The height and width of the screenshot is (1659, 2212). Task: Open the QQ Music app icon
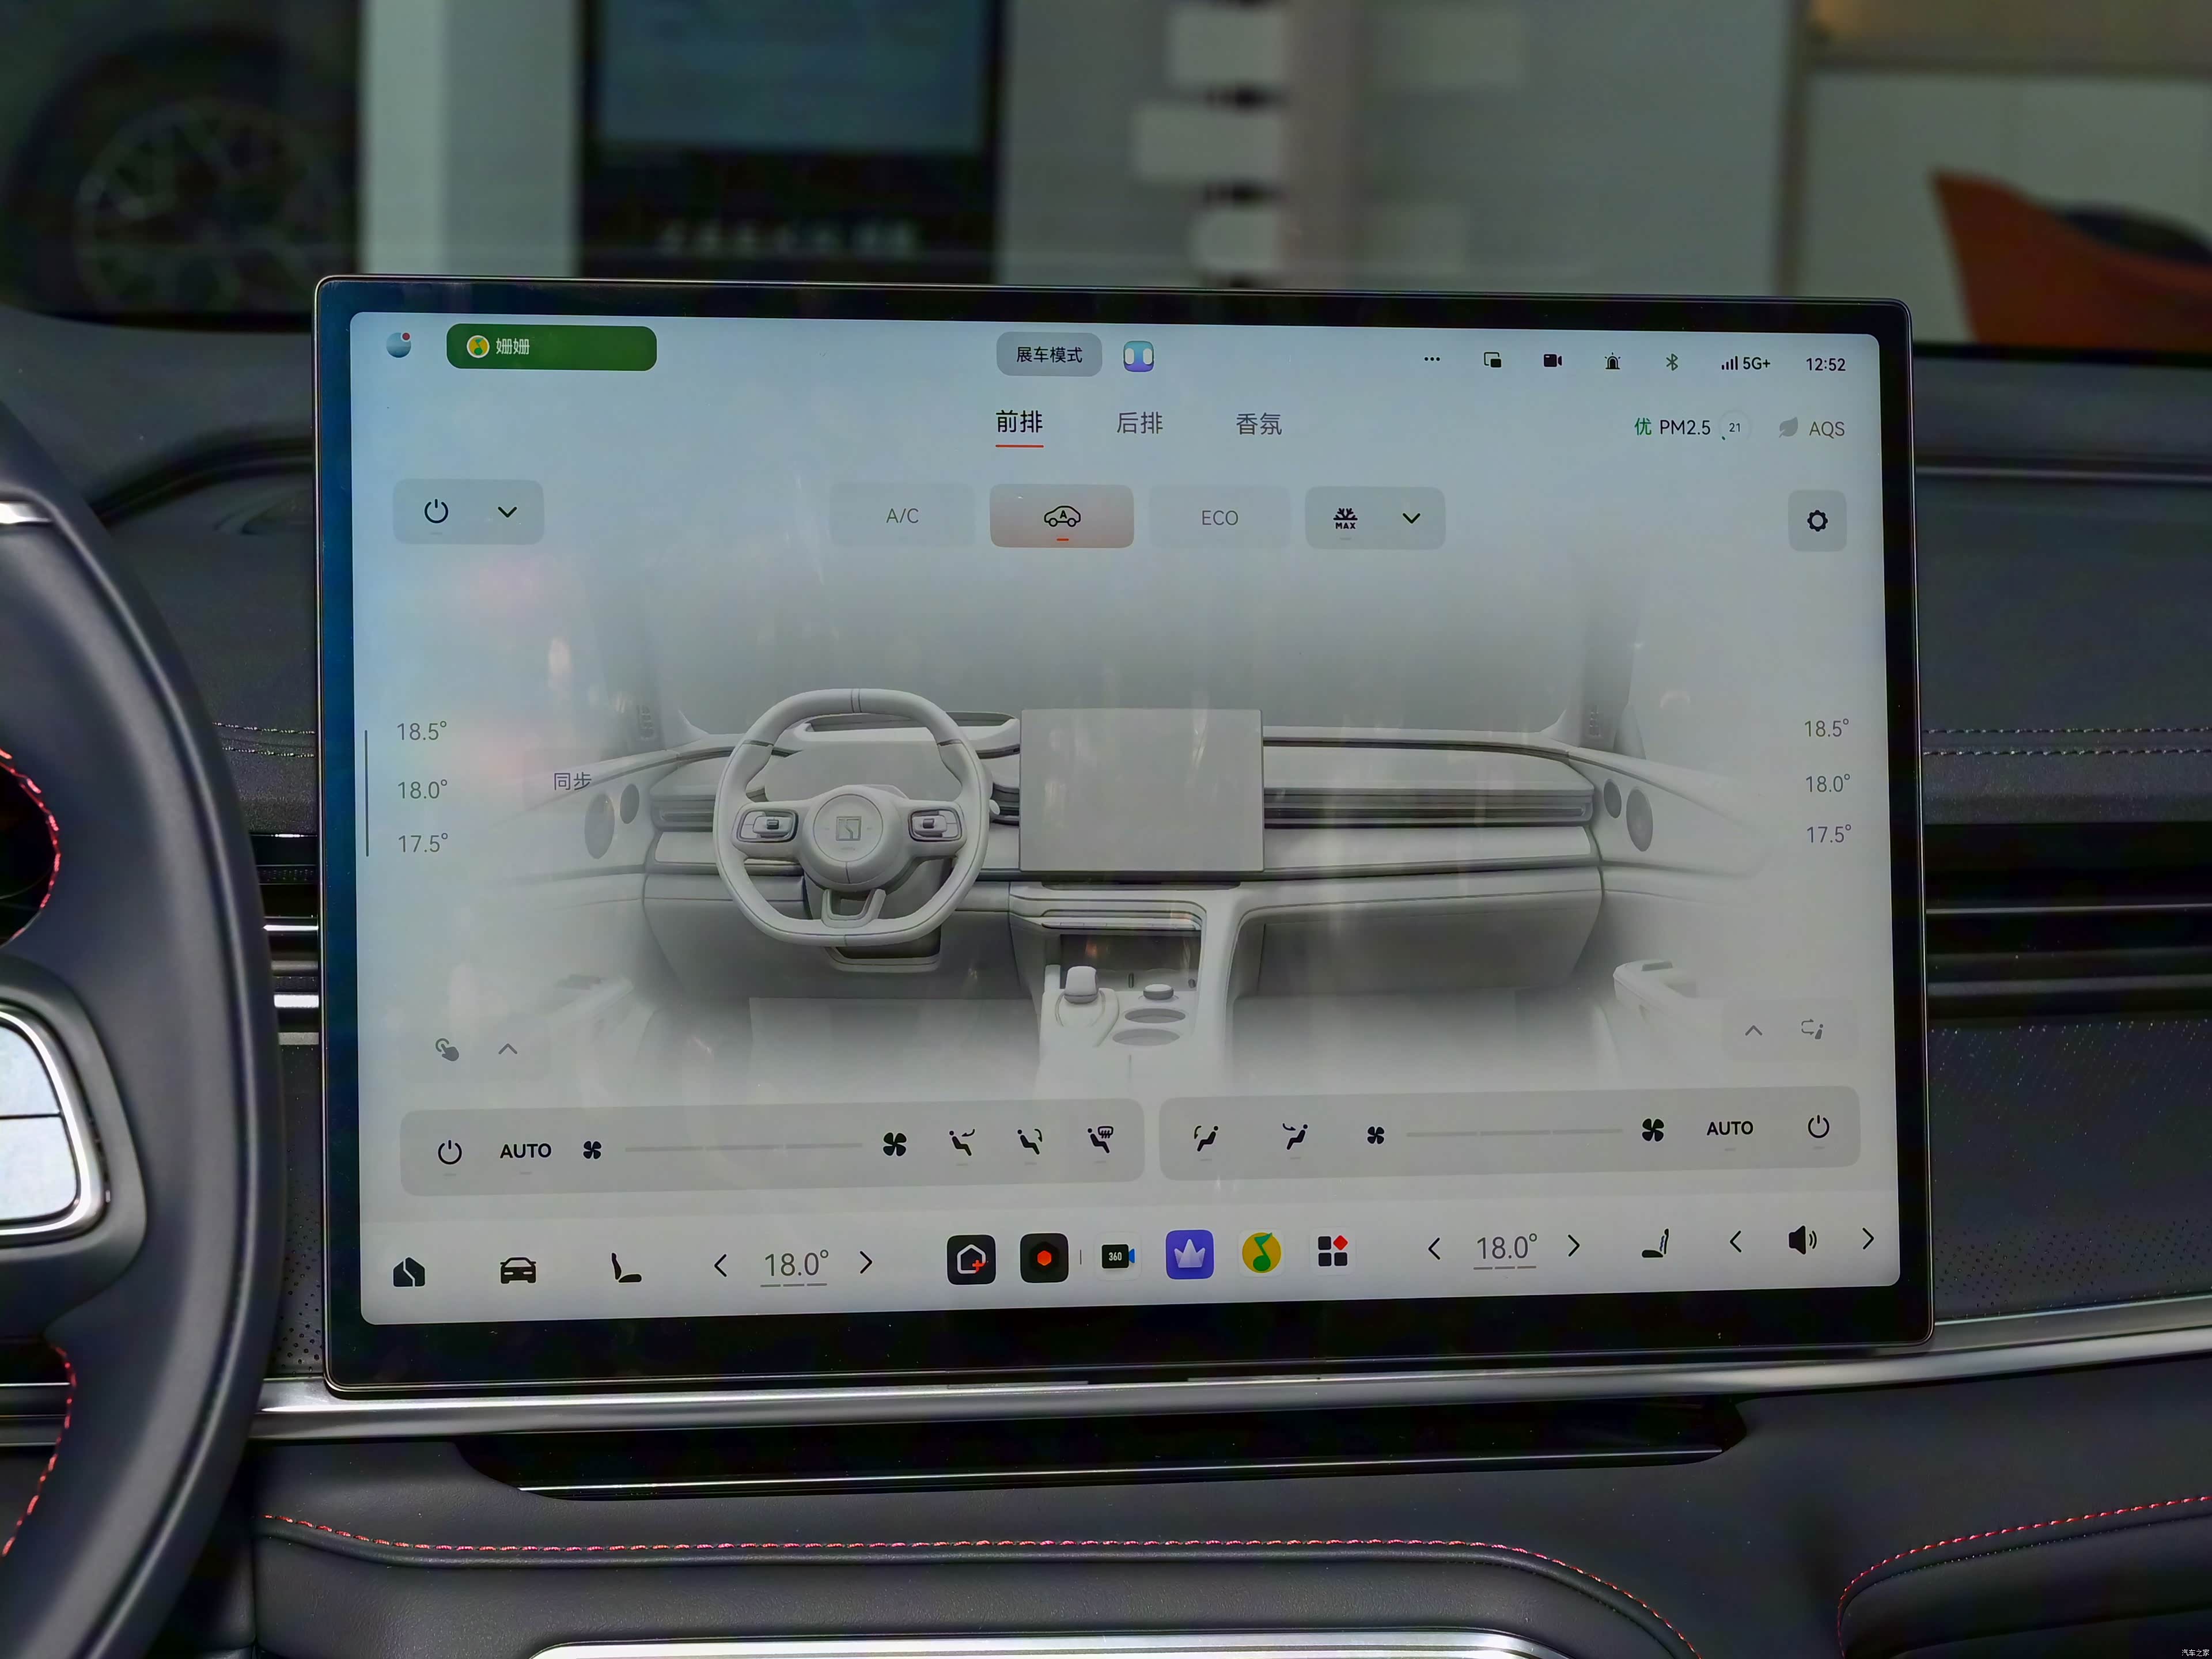coord(1261,1253)
